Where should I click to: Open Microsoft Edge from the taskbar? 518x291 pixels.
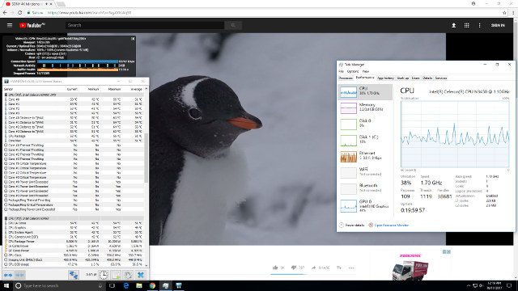coord(126,285)
